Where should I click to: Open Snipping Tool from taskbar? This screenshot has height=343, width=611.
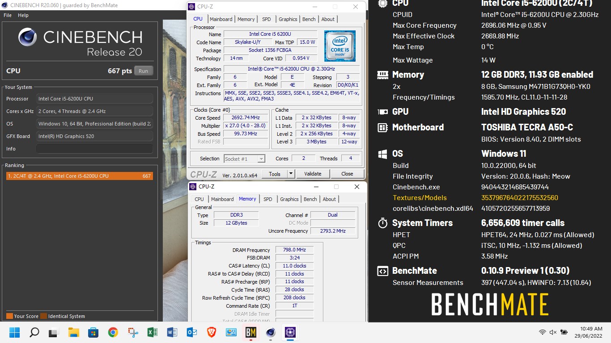(132, 332)
